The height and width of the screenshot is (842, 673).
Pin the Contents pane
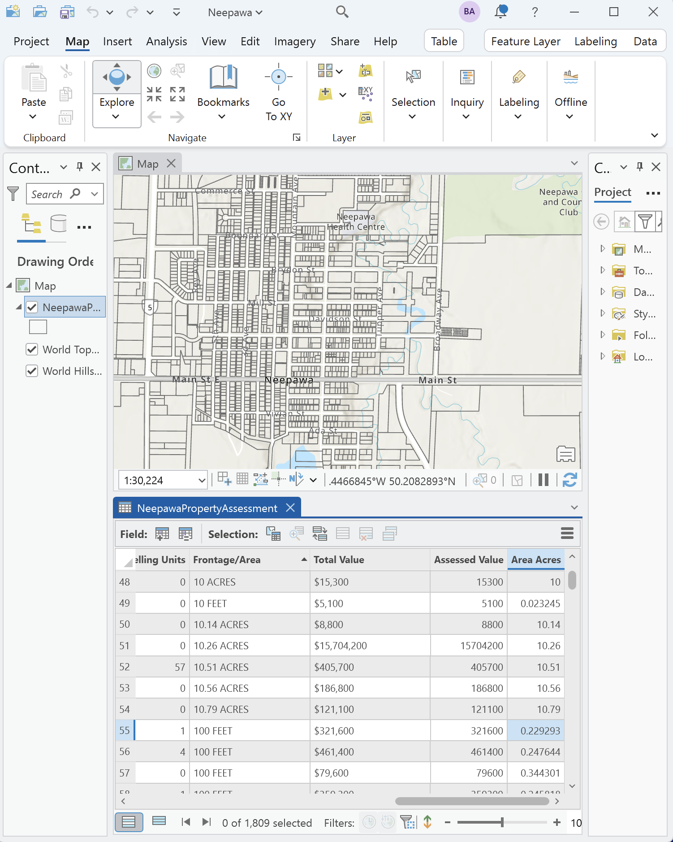point(80,167)
